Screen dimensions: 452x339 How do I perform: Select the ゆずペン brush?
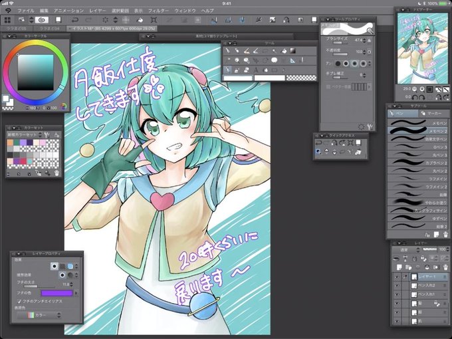point(417,219)
